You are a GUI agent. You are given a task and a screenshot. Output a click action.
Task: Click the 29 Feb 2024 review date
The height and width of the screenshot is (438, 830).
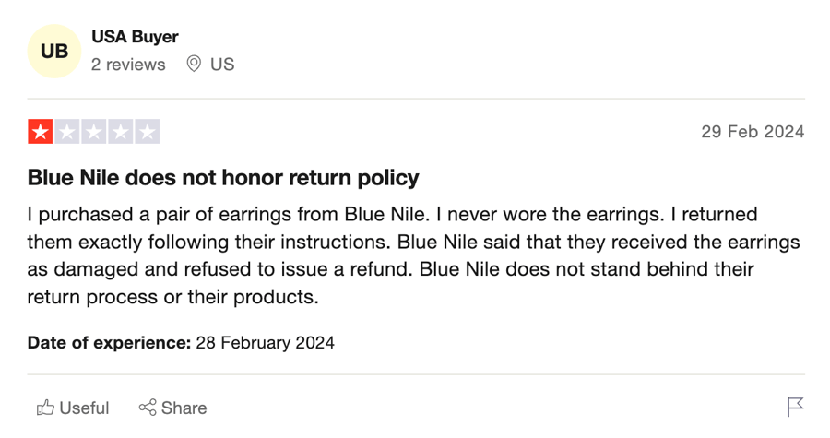(x=753, y=132)
